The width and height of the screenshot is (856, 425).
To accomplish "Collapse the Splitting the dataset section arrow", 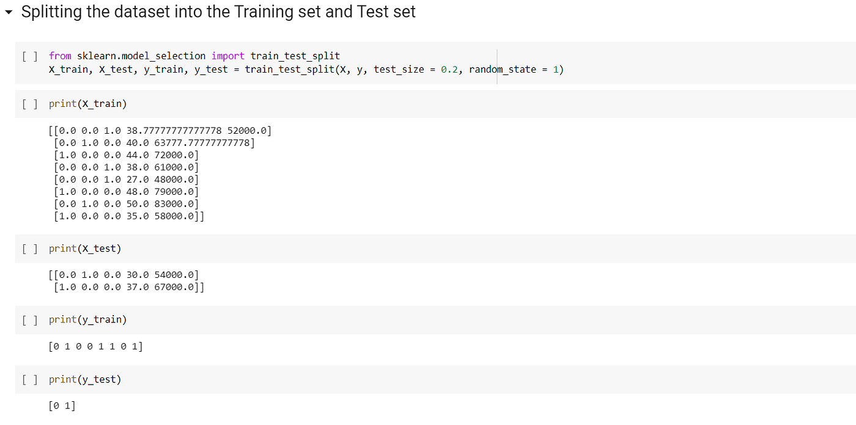I will (x=8, y=13).
